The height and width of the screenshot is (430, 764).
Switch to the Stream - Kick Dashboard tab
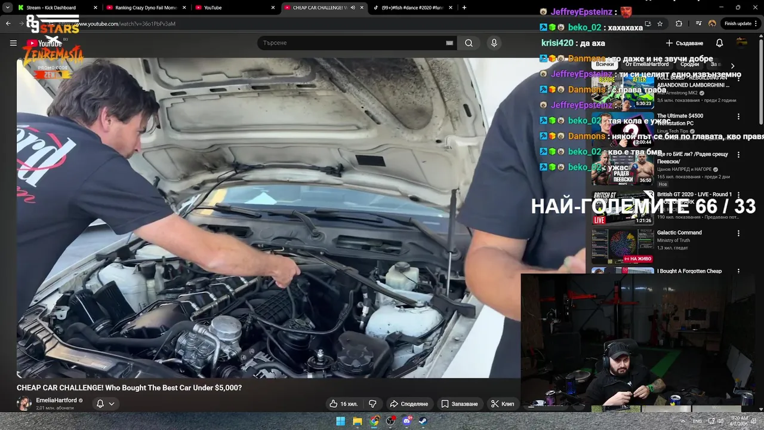(55, 8)
